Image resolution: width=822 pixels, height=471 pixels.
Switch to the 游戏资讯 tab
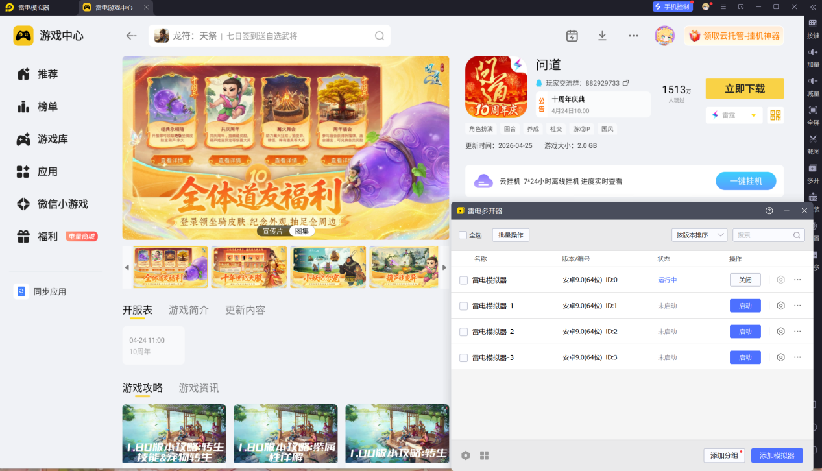199,388
